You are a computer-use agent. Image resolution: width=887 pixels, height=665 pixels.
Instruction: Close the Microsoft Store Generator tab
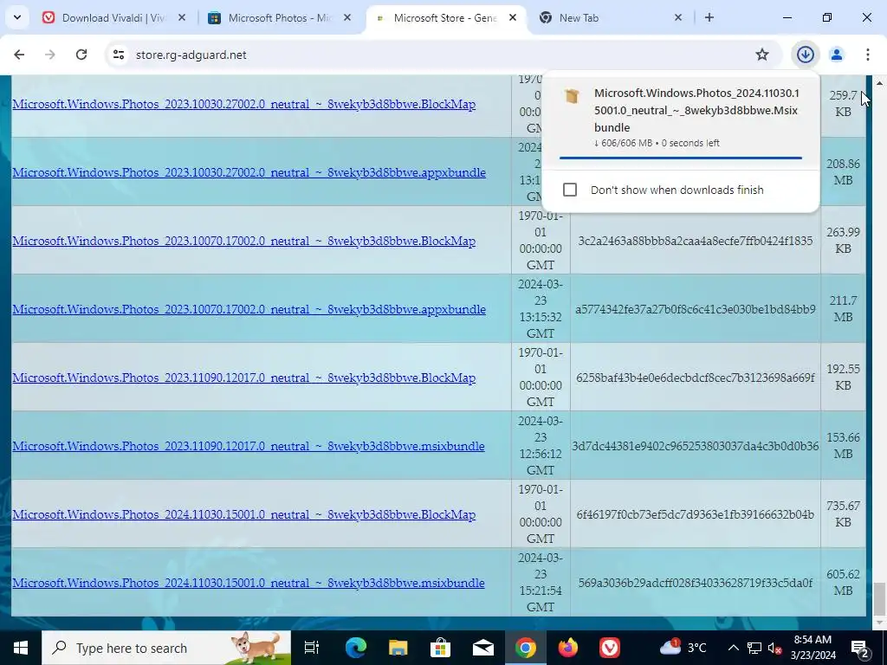[x=512, y=17]
